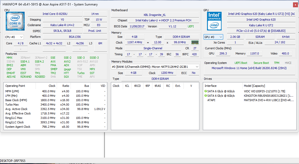Select the KINGSTON RBUSNS8180S3128GI1 drive row
This screenshot has width=299, height=164.
250,96
